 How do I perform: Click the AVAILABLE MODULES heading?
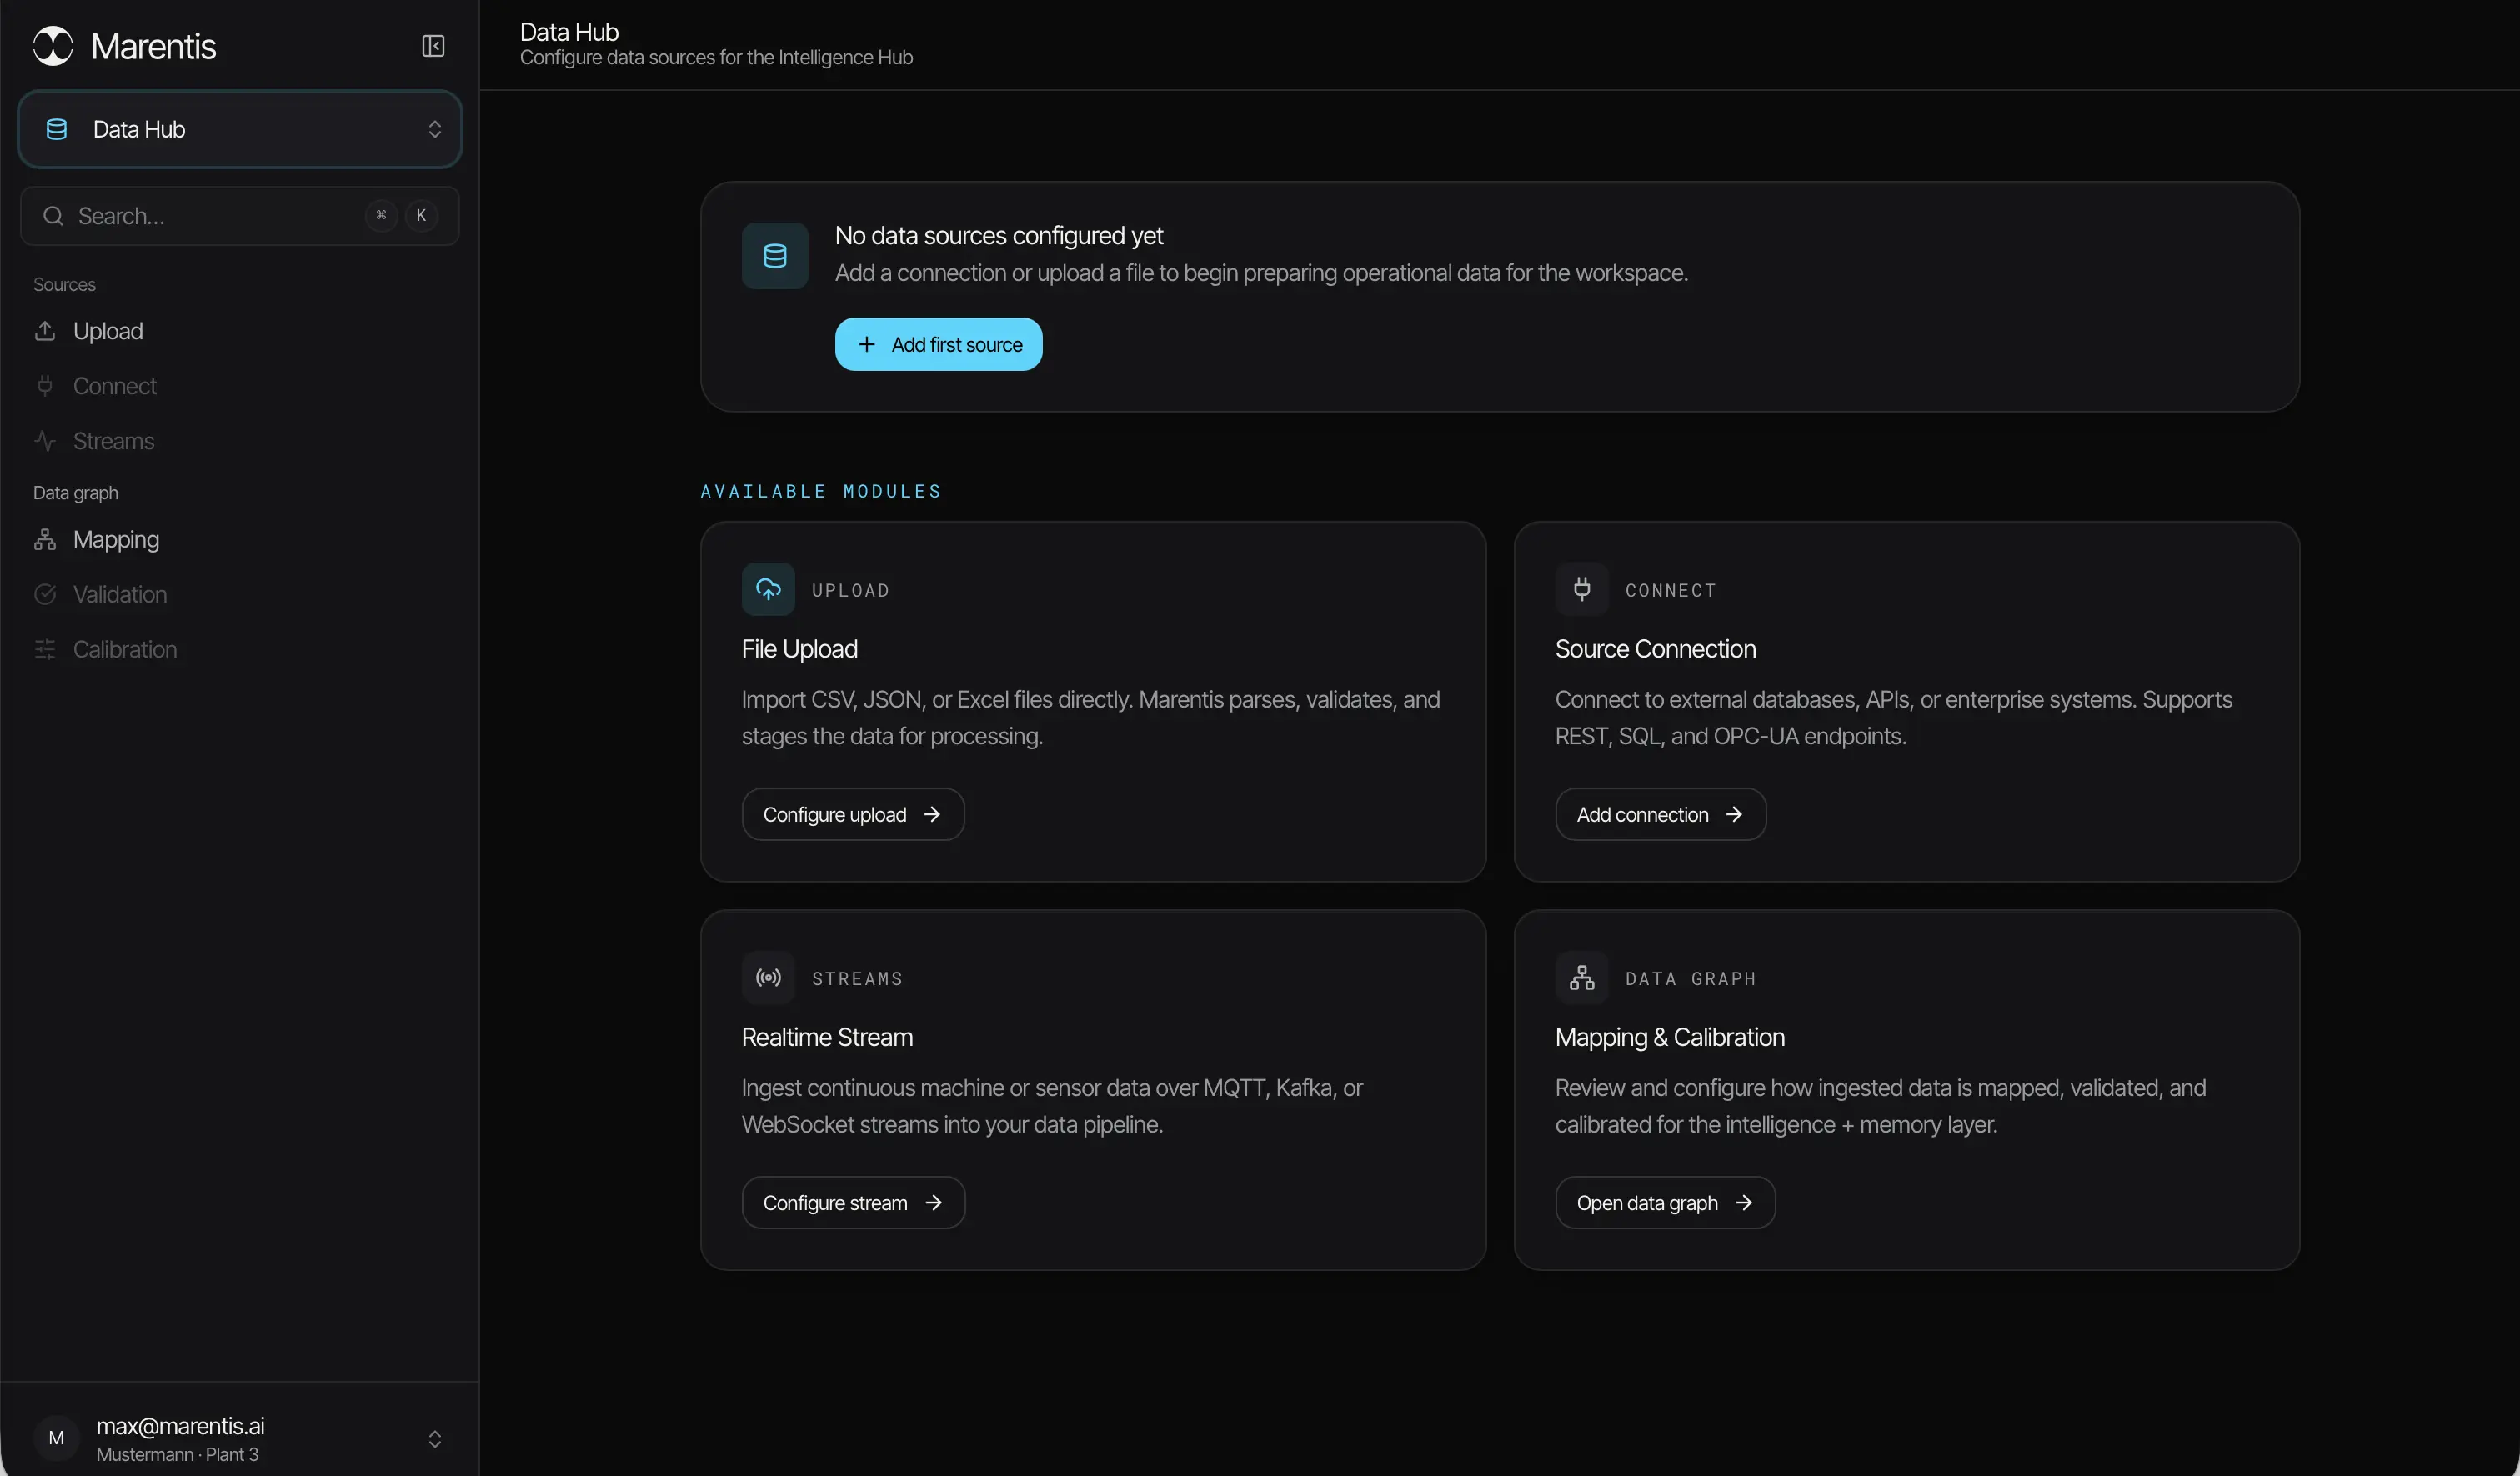(x=821, y=491)
